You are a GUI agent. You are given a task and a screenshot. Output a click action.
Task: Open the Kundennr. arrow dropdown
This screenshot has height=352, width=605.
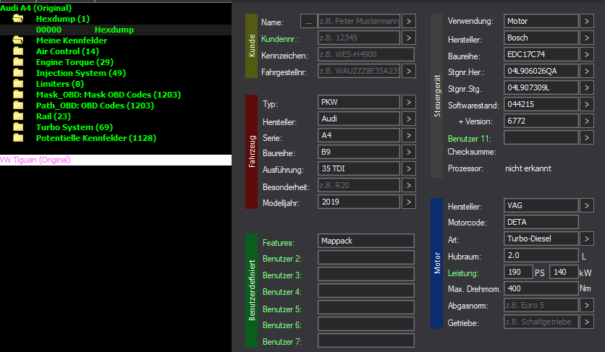[409, 38]
